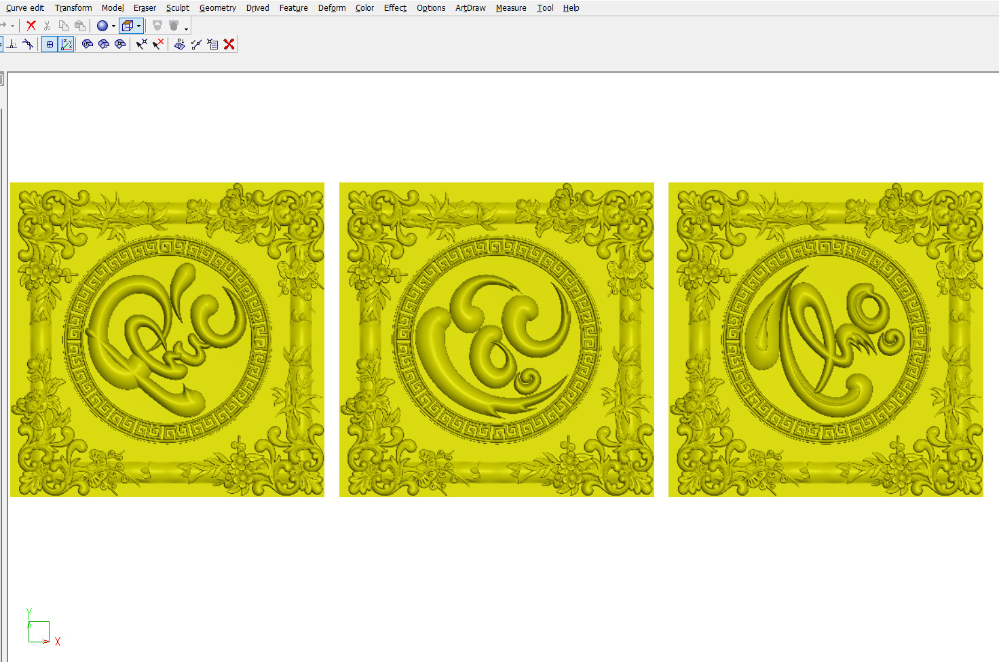
Task: Expand the cube view mode dropdown arrow
Action: click(x=138, y=26)
